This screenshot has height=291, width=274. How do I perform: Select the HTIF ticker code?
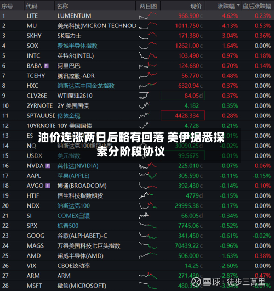[x=33, y=195]
